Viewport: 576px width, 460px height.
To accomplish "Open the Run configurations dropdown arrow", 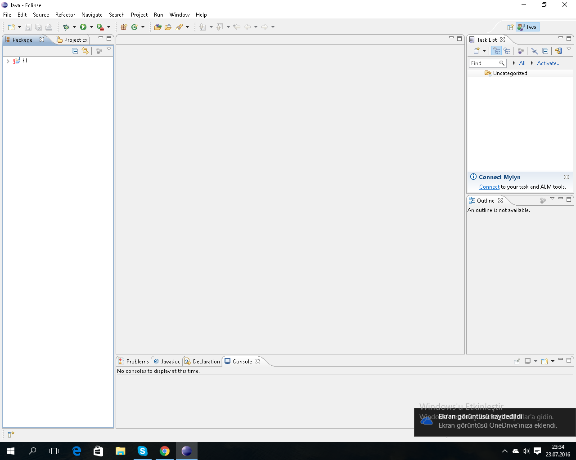I will point(91,27).
